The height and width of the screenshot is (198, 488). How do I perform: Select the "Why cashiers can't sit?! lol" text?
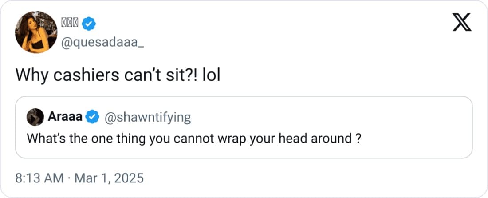[x=118, y=76]
